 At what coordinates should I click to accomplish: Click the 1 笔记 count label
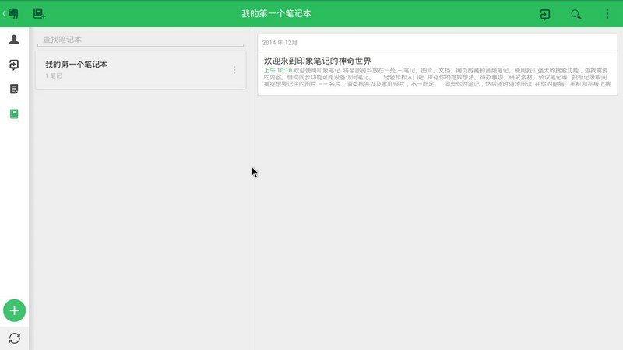pyautogui.click(x=53, y=75)
